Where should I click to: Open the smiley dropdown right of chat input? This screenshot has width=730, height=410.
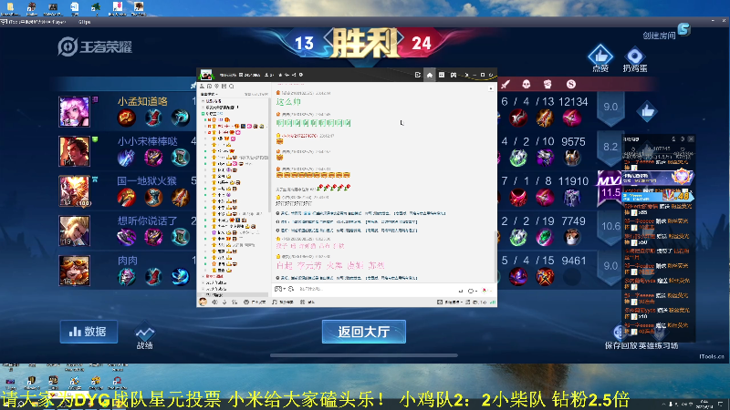[472, 291]
